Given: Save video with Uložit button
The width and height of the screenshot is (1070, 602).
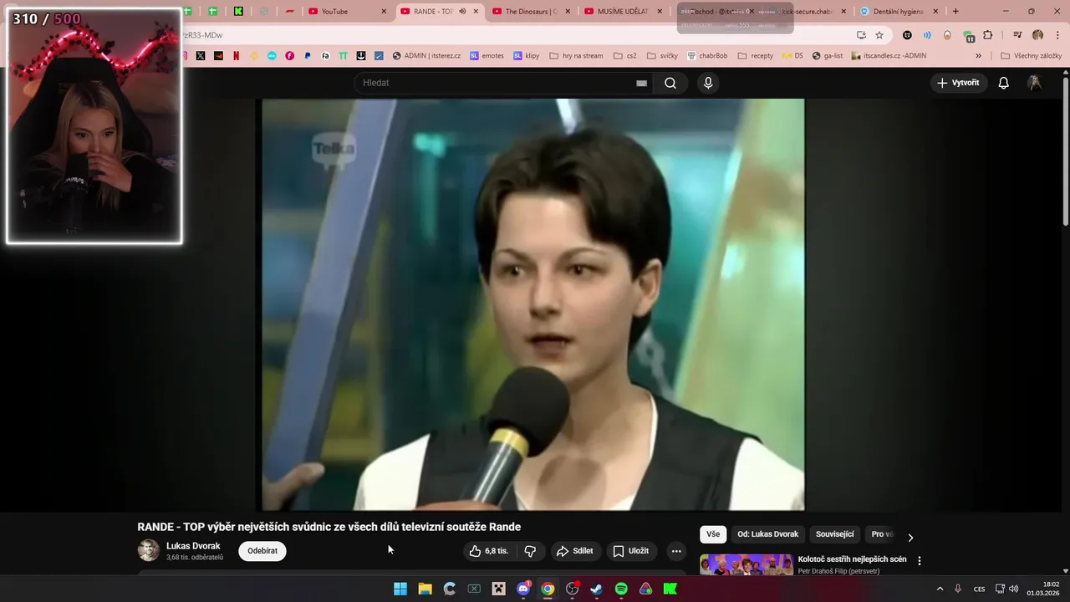Looking at the screenshot, I should coord(631,551).
